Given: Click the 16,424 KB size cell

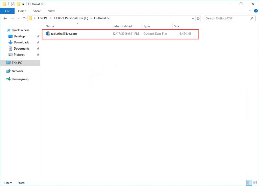Looking at the screenshot, I should pyautogui.click(x=185, y=34).
